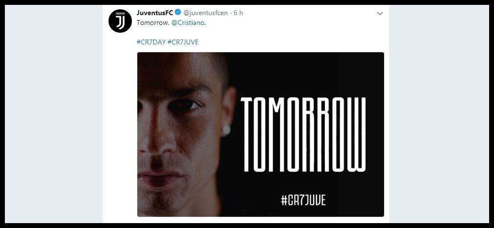The width and height of the screenshot is (494, 228).
Task: Click the earring in the photo
Action: pyautogui.click(x=227, y=130)
